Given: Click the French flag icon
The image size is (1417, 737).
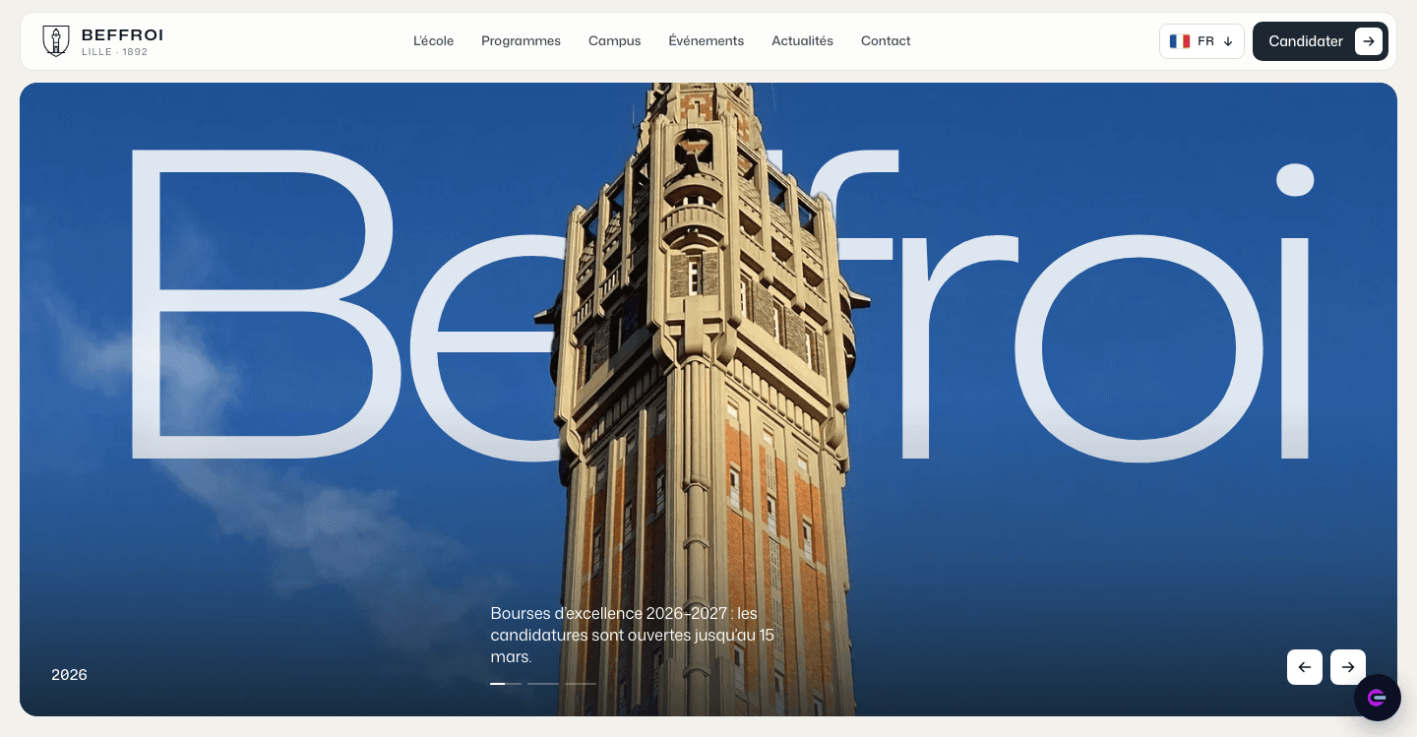Looking at the screenshot, I should click(x=1180, y=41).
